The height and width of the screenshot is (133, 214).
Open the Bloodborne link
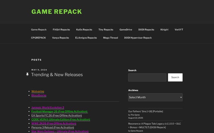coord(39,95)
